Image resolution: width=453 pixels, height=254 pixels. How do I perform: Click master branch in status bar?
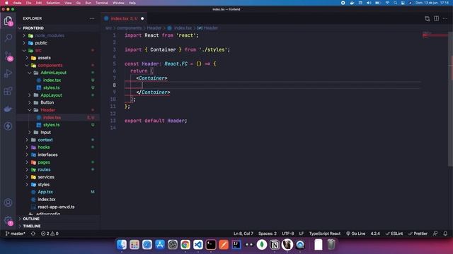coord(16,234)
